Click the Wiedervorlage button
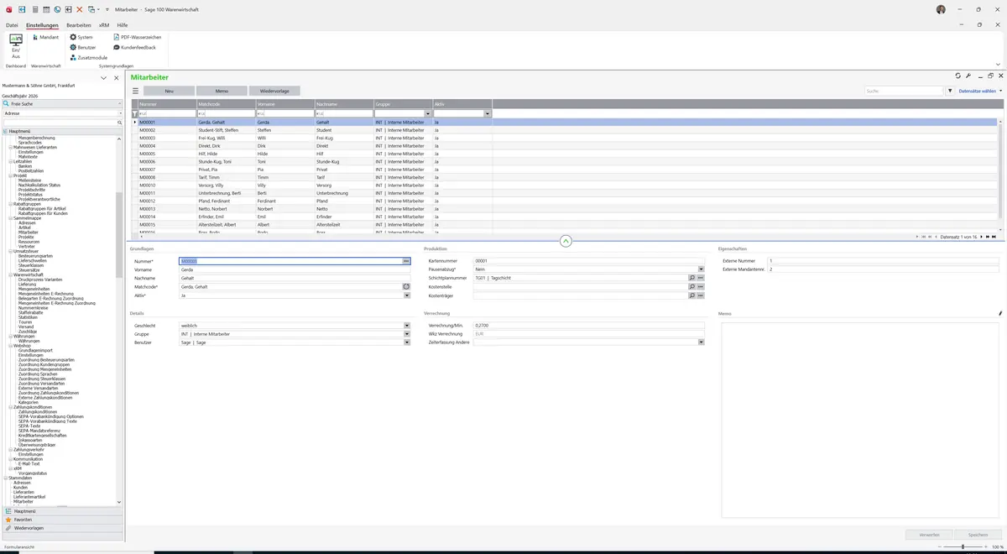This screenshot has width=1007, height=554. pos(274,91)
